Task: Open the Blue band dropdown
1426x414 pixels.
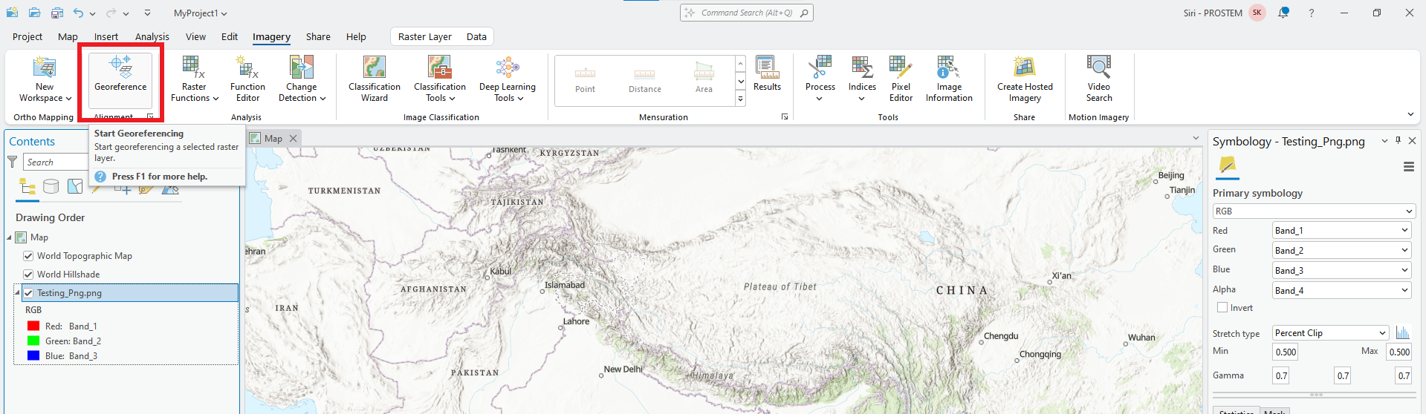Action: click(x=1341, y=271)
